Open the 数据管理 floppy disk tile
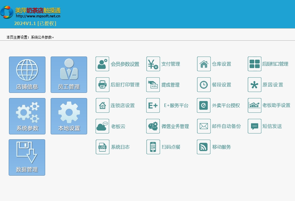 [x=27, y=157]
